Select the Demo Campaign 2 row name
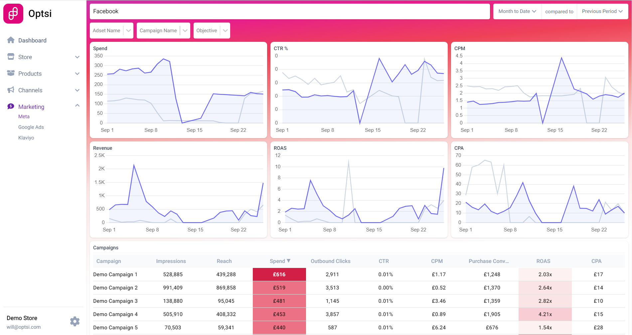This screenshot has height=335, width=632. point(115,288)
